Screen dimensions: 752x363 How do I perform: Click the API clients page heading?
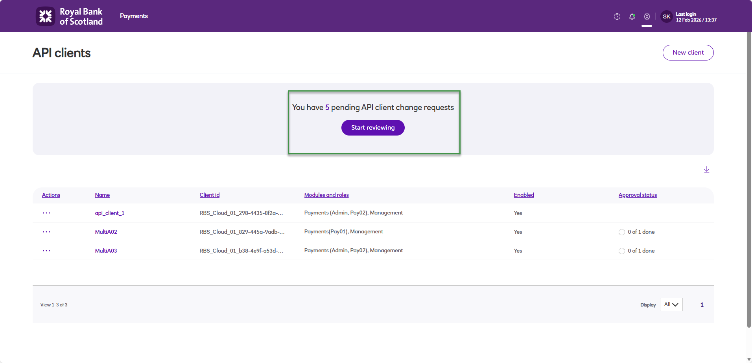tap(62, 53)
